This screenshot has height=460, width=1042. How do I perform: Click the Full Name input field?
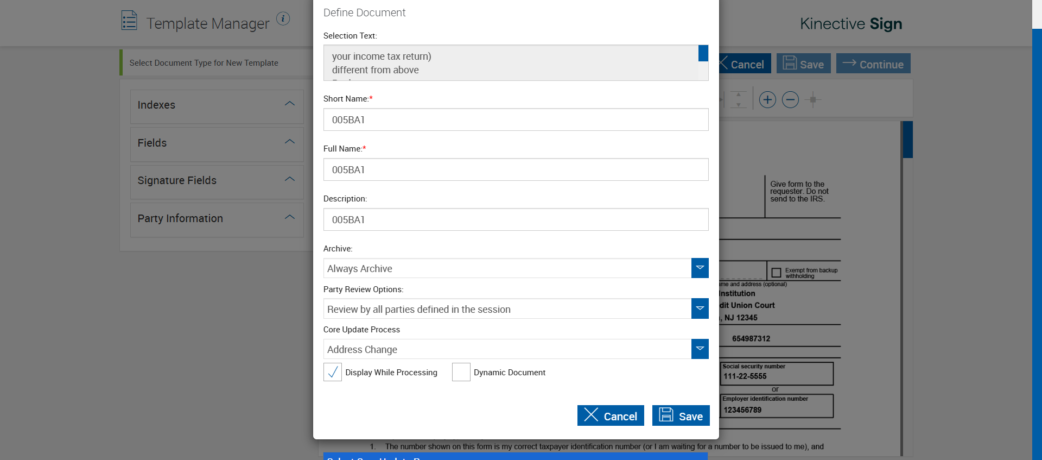pyautogui.click(x=516, y=169)
